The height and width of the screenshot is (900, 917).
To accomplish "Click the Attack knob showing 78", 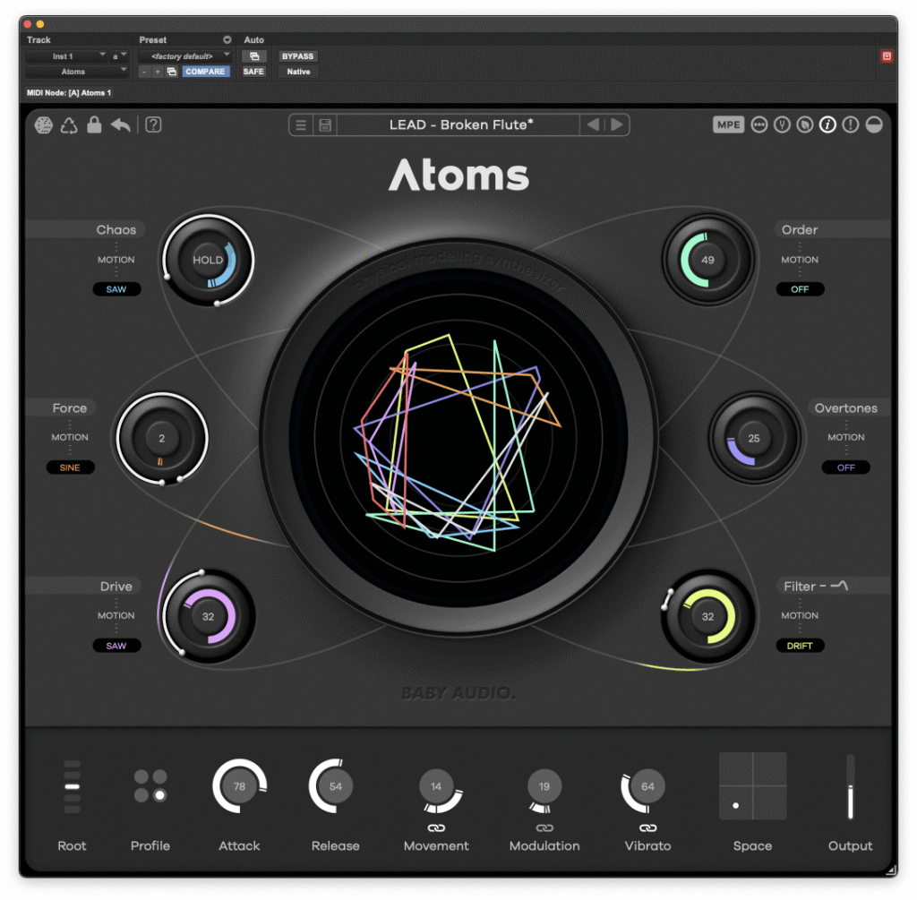I will pyautogui.click(x=240, y=786).
